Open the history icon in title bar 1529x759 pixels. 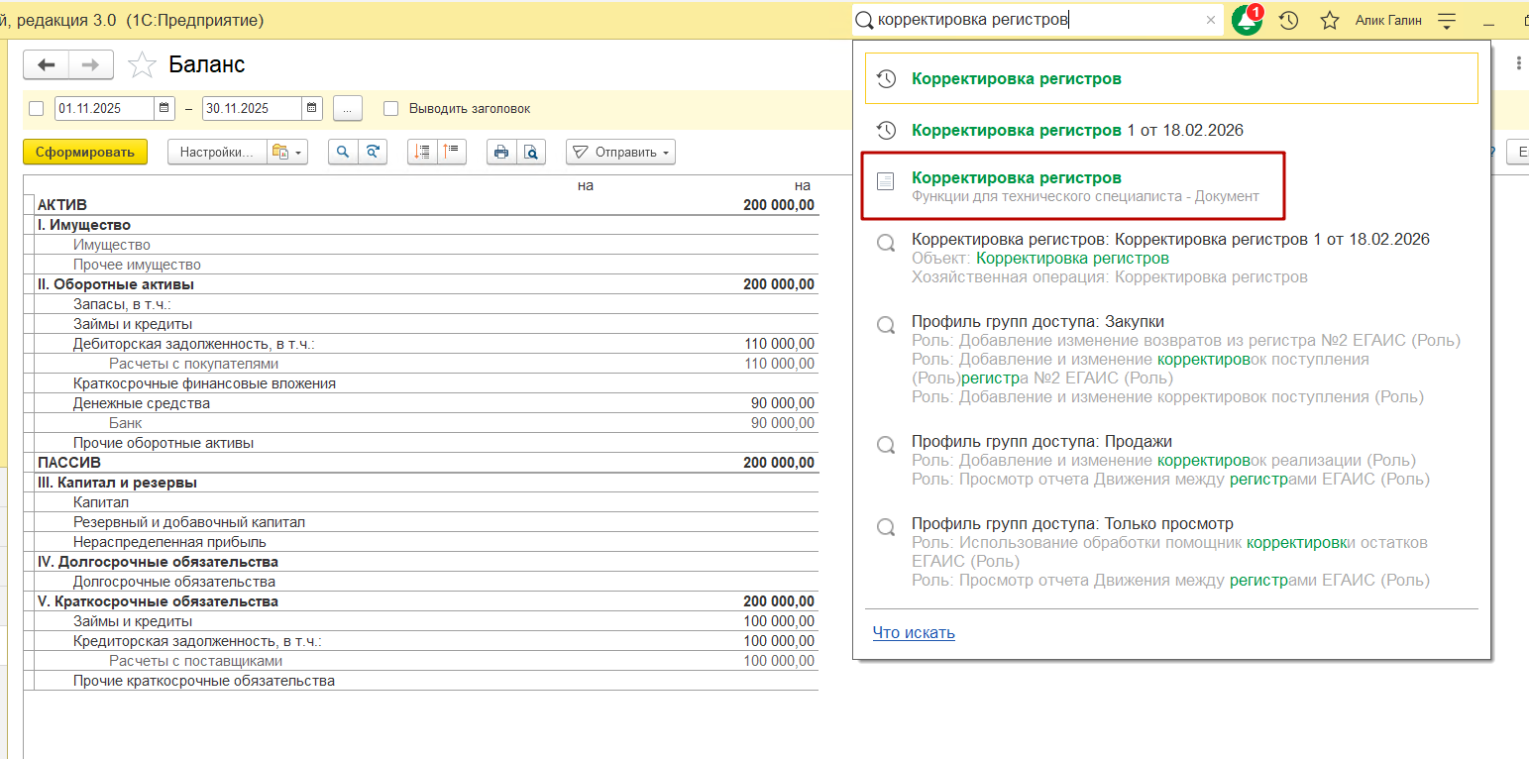tap(1288, 20)
